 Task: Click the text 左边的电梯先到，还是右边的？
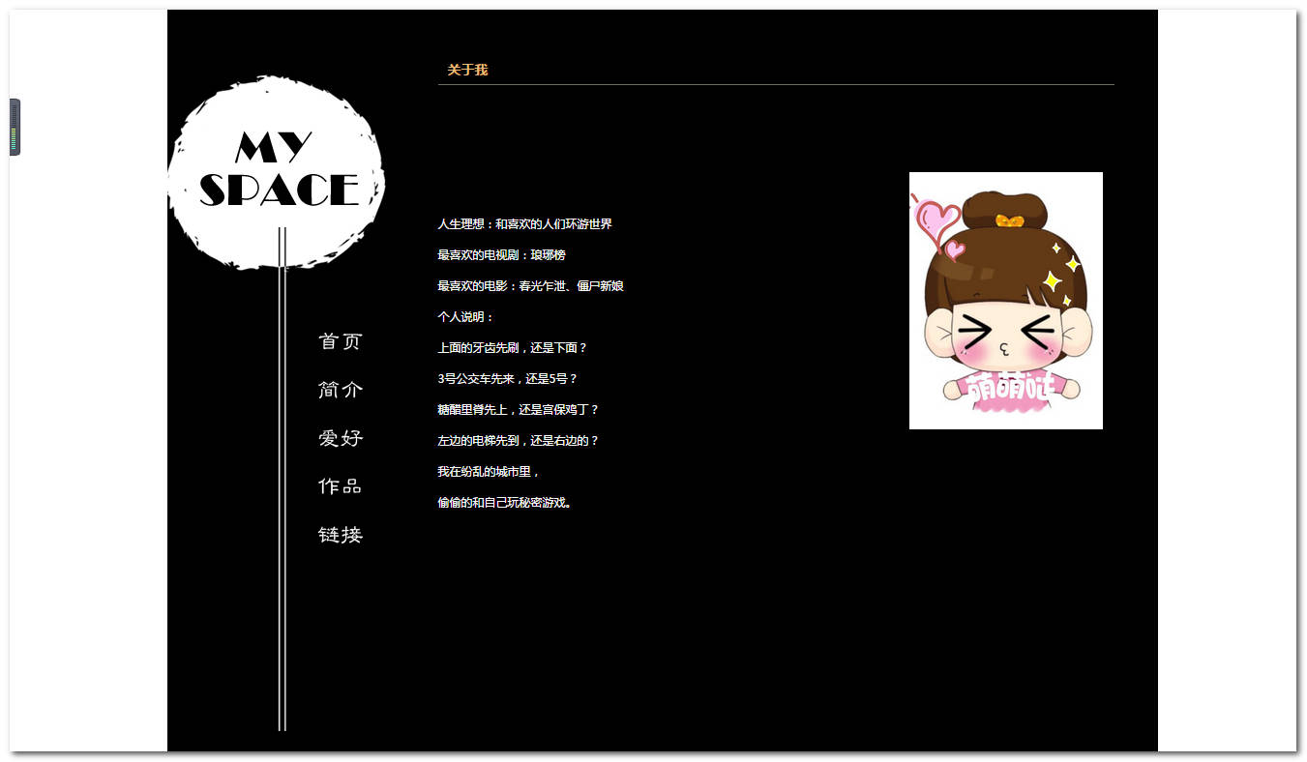(519, 441)
